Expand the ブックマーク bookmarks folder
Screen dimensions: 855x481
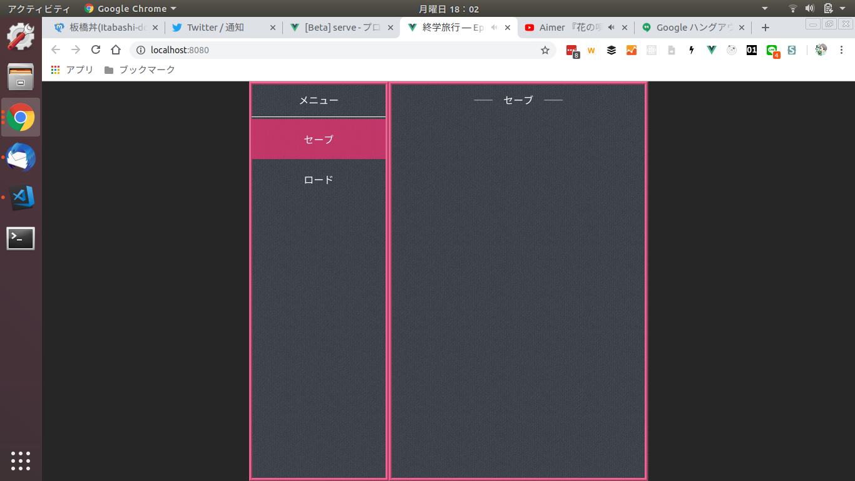coord(140,70)
